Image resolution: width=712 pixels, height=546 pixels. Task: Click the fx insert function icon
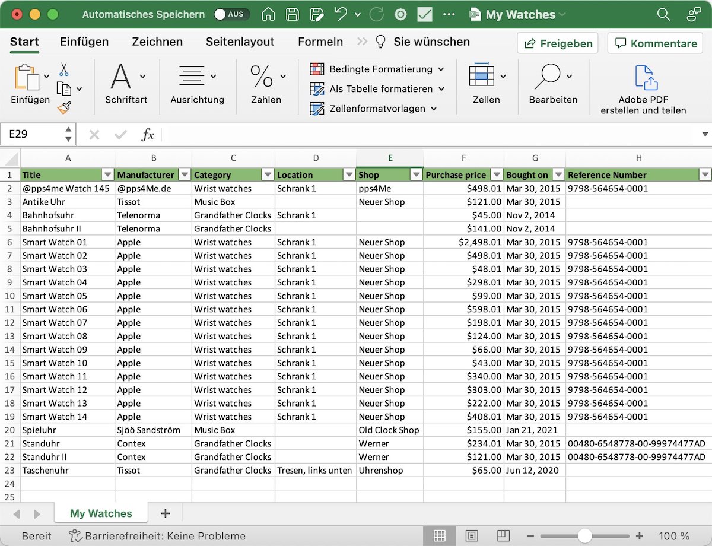point(148,135)
